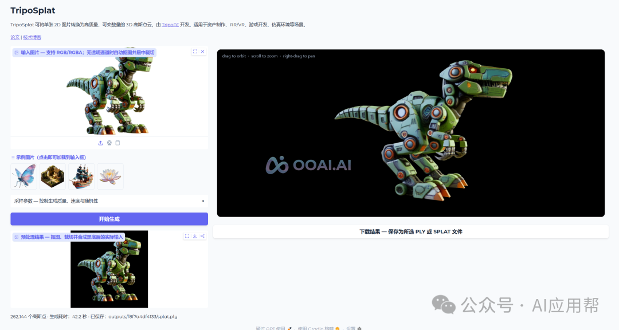Load the lotus flower example image
The height and width of the screenshot is (330, 619).
tap(110, 176)
